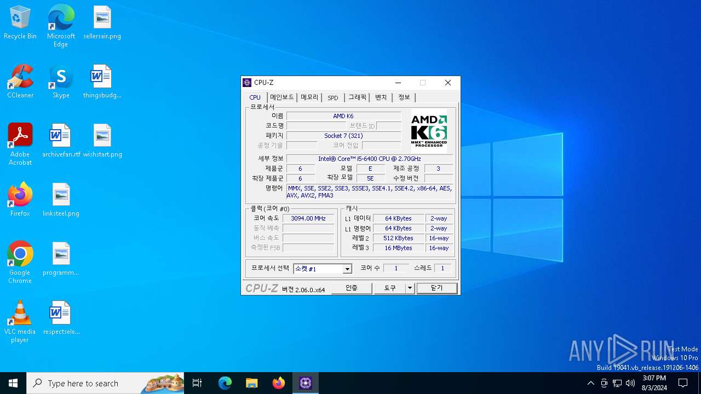701x394 pixels.
Task: Click the 닫기 button
Action: (436, 288)
